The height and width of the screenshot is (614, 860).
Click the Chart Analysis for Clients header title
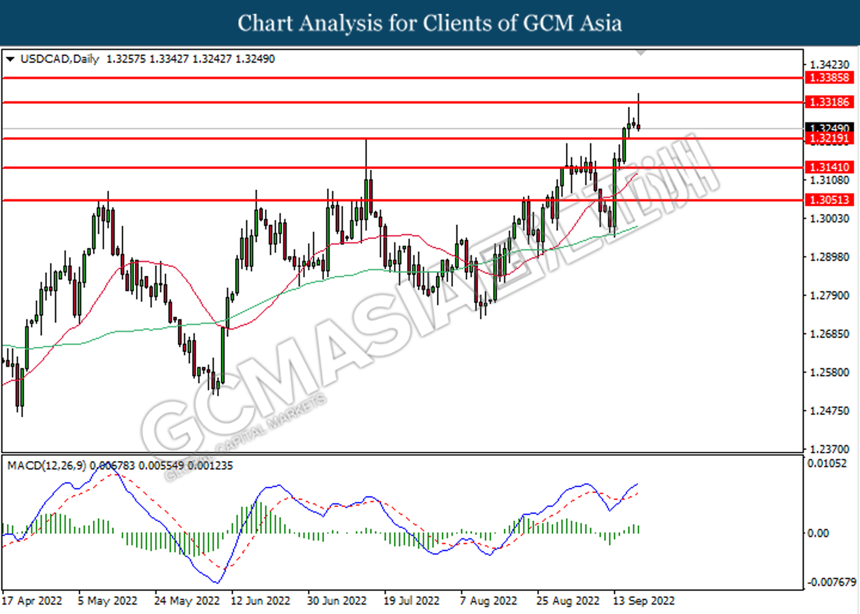[430, 23]
